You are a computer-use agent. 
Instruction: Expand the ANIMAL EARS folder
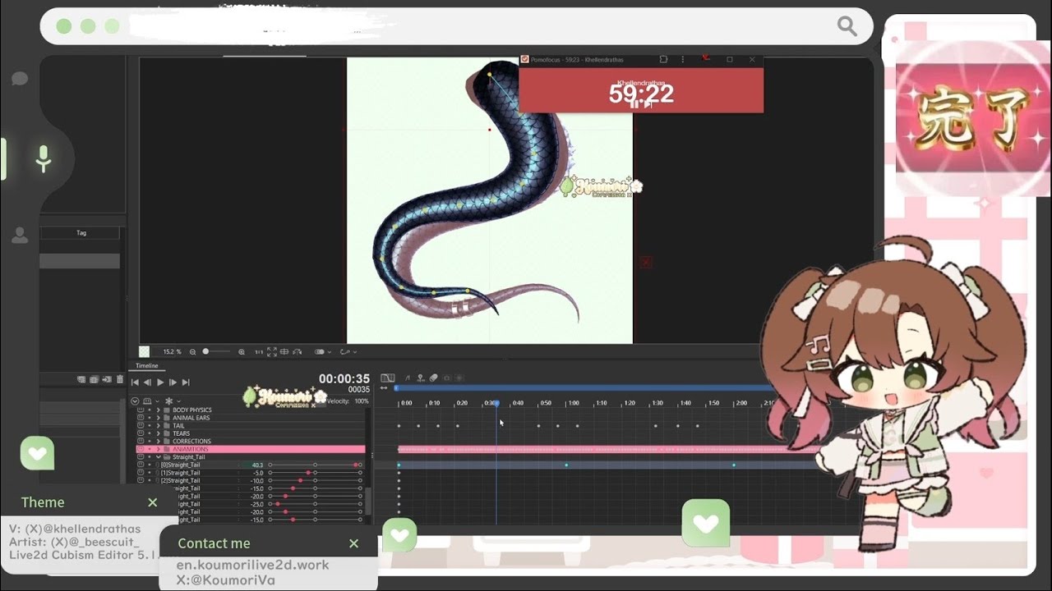(x=159, y=418)
